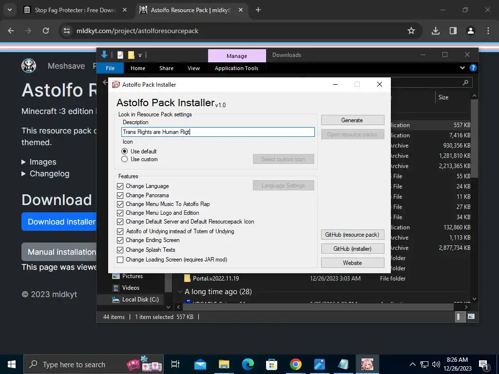
Task: Open the Home ribbon tab
Action: pyautogui.click(x=138, y=68)
